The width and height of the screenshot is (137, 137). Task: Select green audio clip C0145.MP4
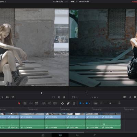pyautogui.click(x=93, y=124)
